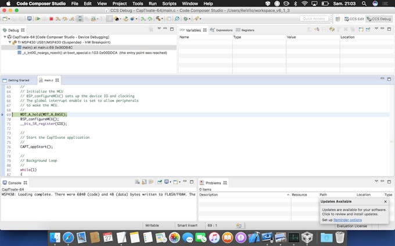Click the Quick Access search field
The width and height of the screenshot is (395, 246).
pos(314,19)
